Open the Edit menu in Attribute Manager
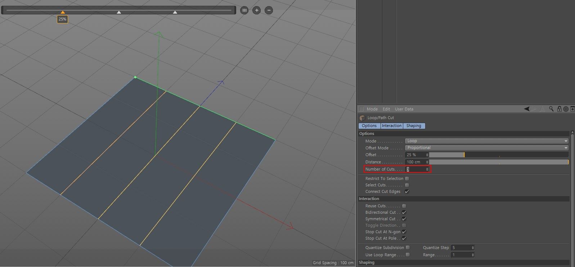 tap(386, 109)
